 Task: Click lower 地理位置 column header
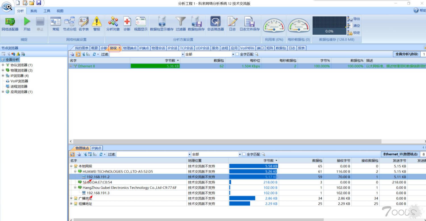pos(208,161)
